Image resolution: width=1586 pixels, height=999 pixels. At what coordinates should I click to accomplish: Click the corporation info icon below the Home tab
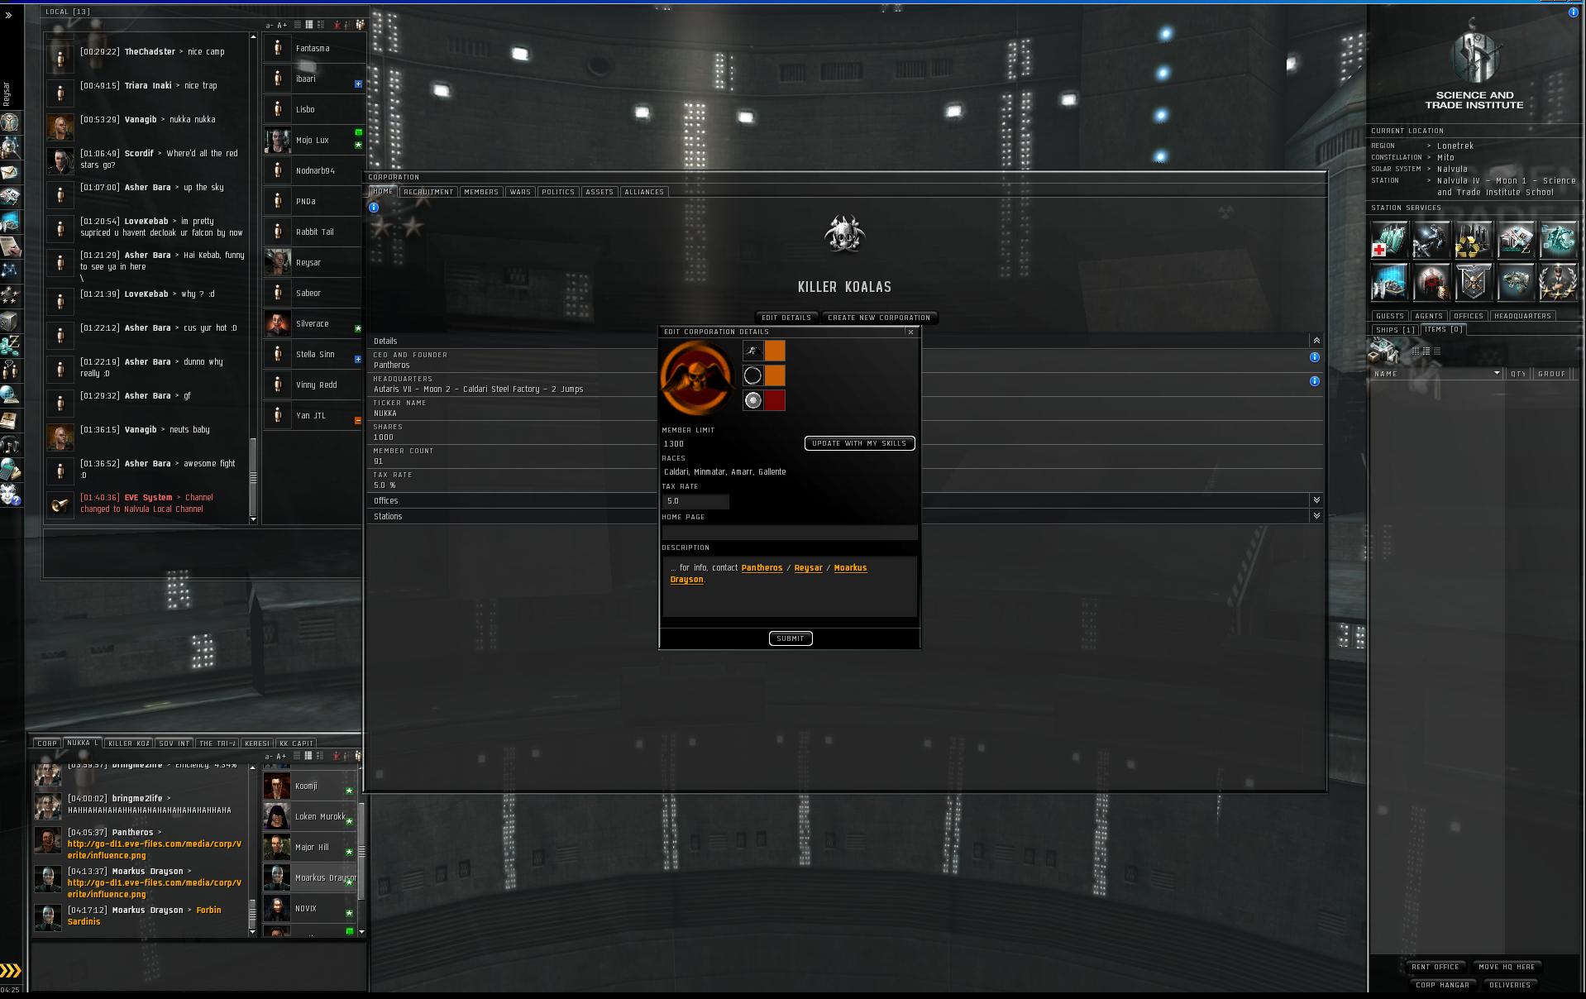click(x=374, y=208)
